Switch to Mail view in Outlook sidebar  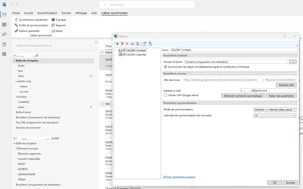[4, 14]
